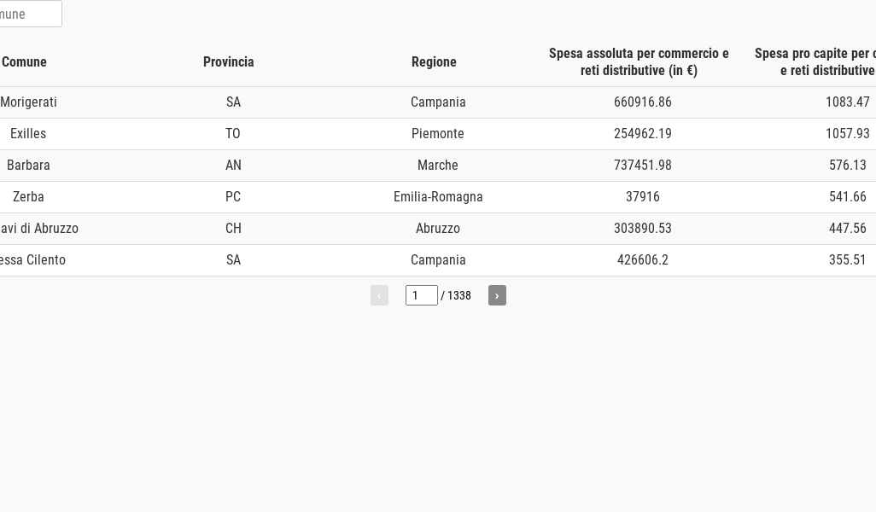876x512 pixels.
Task: Select the Marche region cell
Action: point(438,166)
